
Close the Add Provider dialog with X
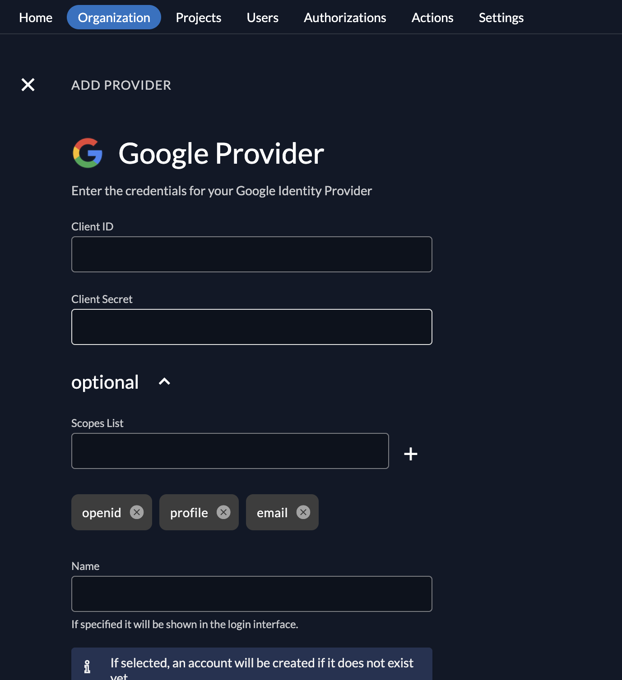click(28, 85)
